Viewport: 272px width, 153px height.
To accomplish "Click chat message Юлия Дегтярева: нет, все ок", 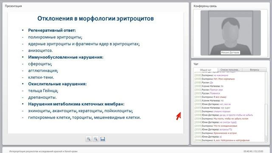I will coord(212,104).
